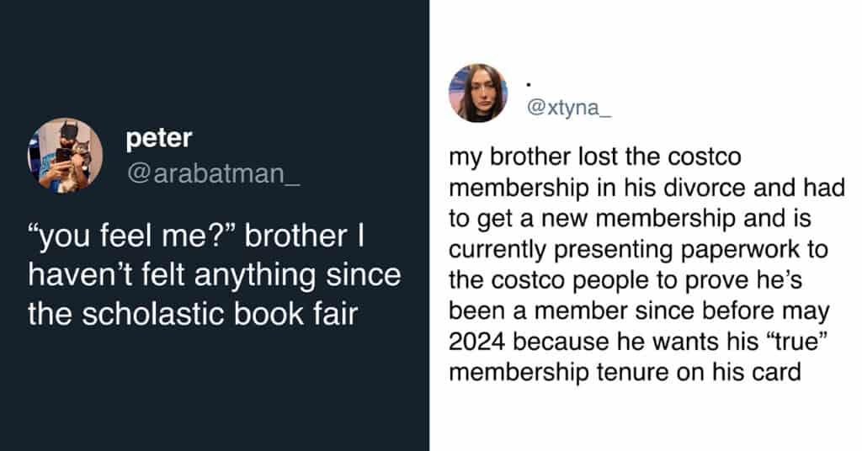This screenshot has height=451, width=862.
Task: Select the line "the scholastic book fair"
Action: coord(193,315)
